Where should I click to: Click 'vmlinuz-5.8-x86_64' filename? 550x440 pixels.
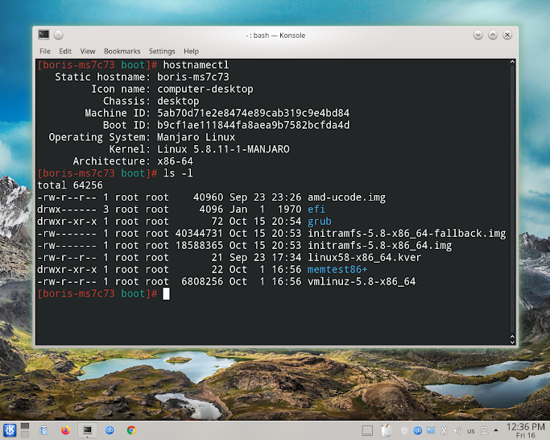click(x=362, y=281)
